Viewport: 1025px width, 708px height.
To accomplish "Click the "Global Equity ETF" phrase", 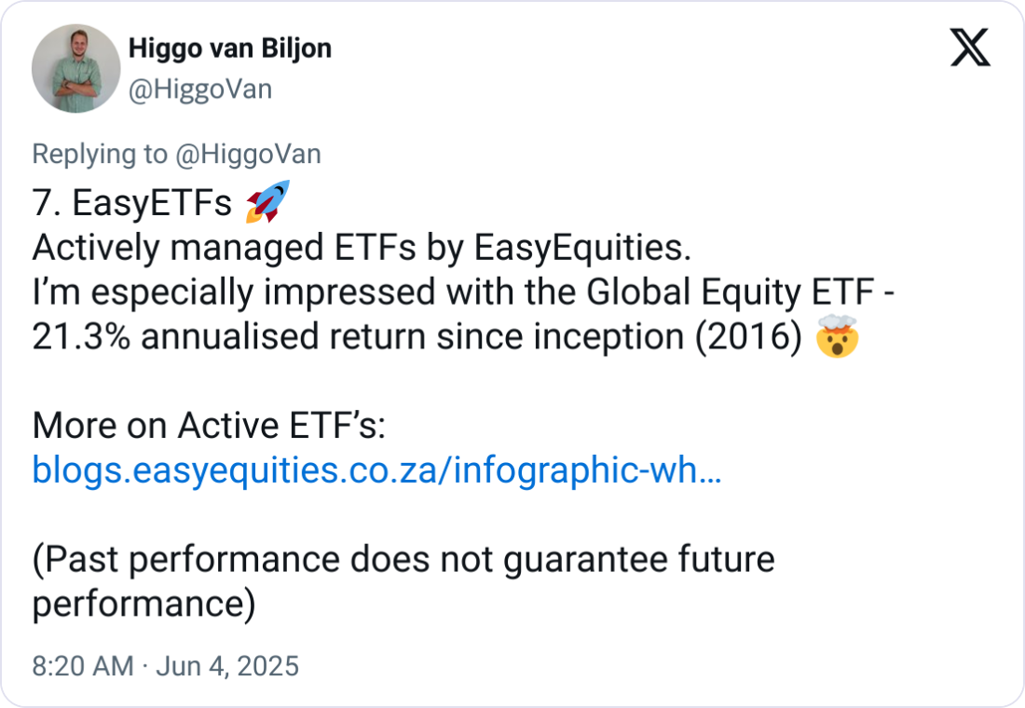I will [729, 293].
